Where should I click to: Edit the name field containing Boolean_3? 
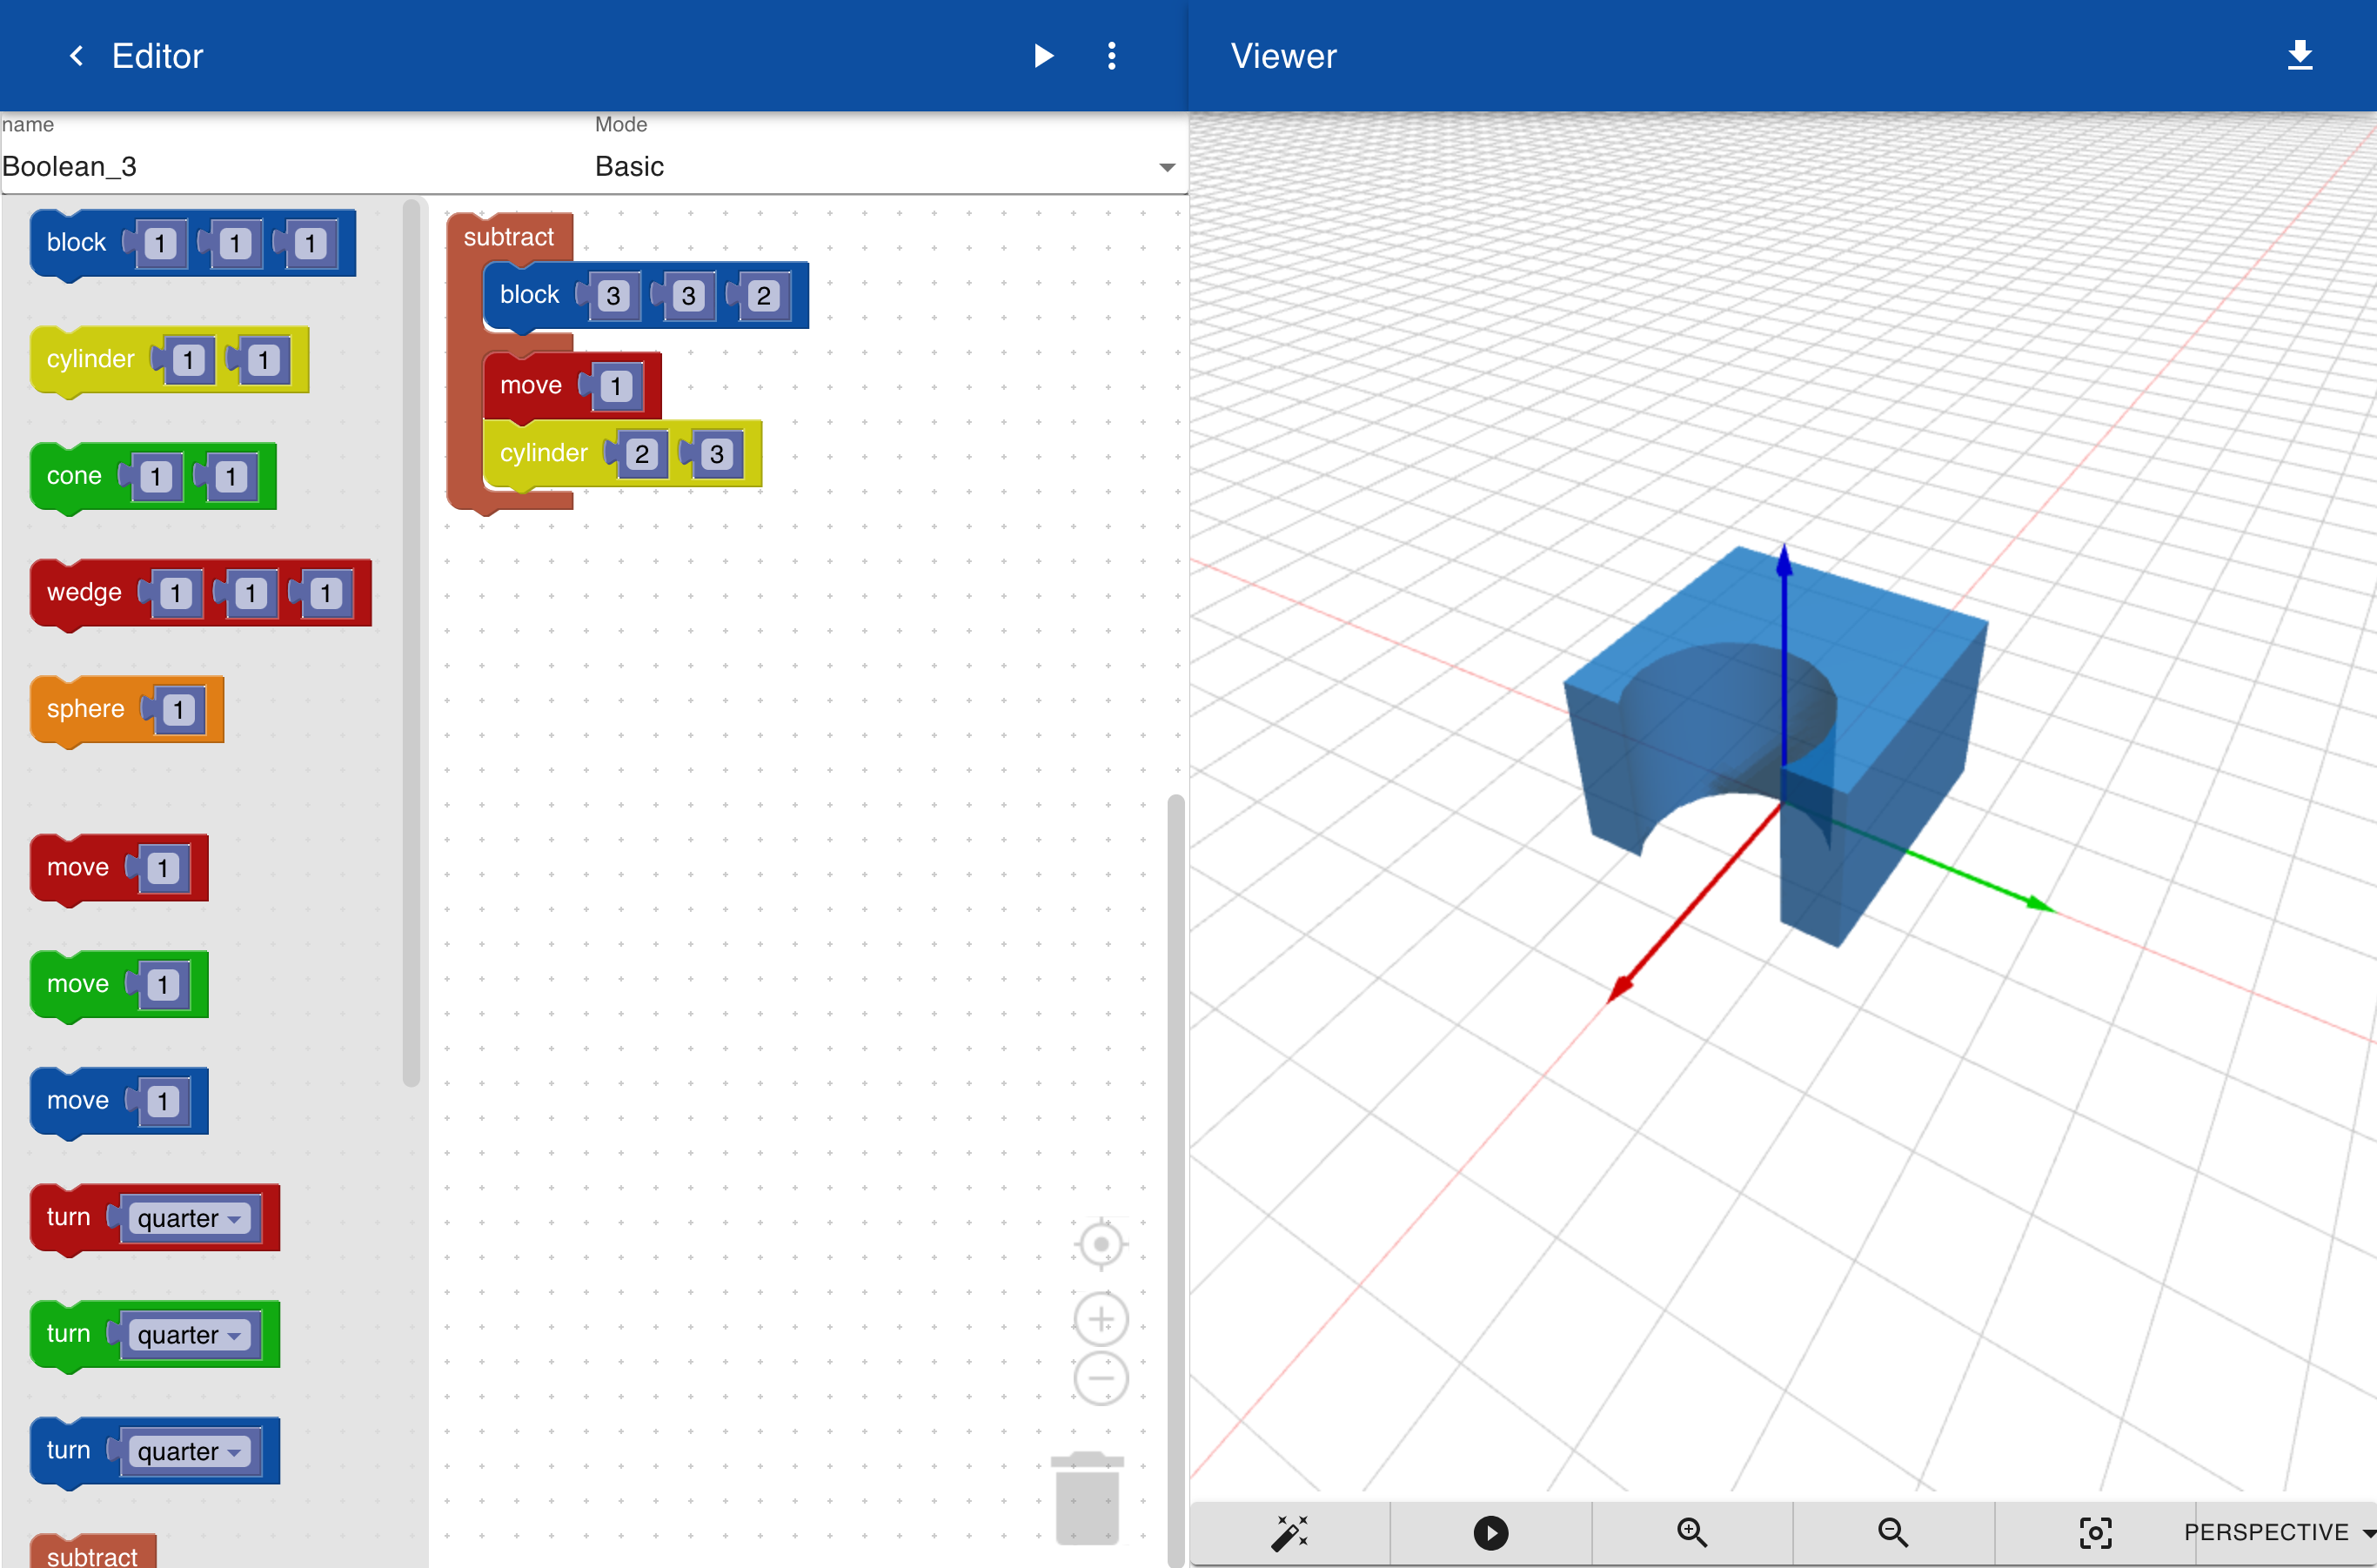pyautogui.click(x=295, y=166)
